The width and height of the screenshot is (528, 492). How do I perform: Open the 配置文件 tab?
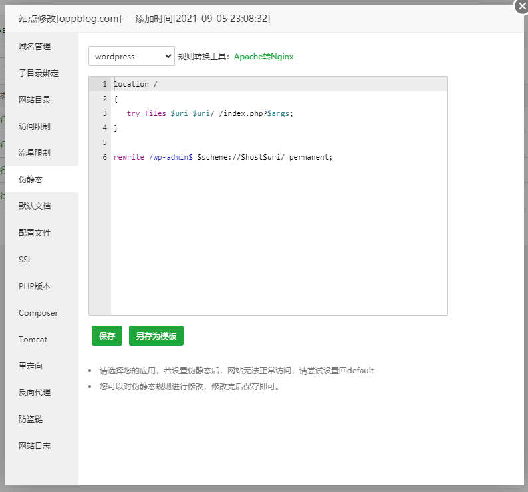pos(35,233)
